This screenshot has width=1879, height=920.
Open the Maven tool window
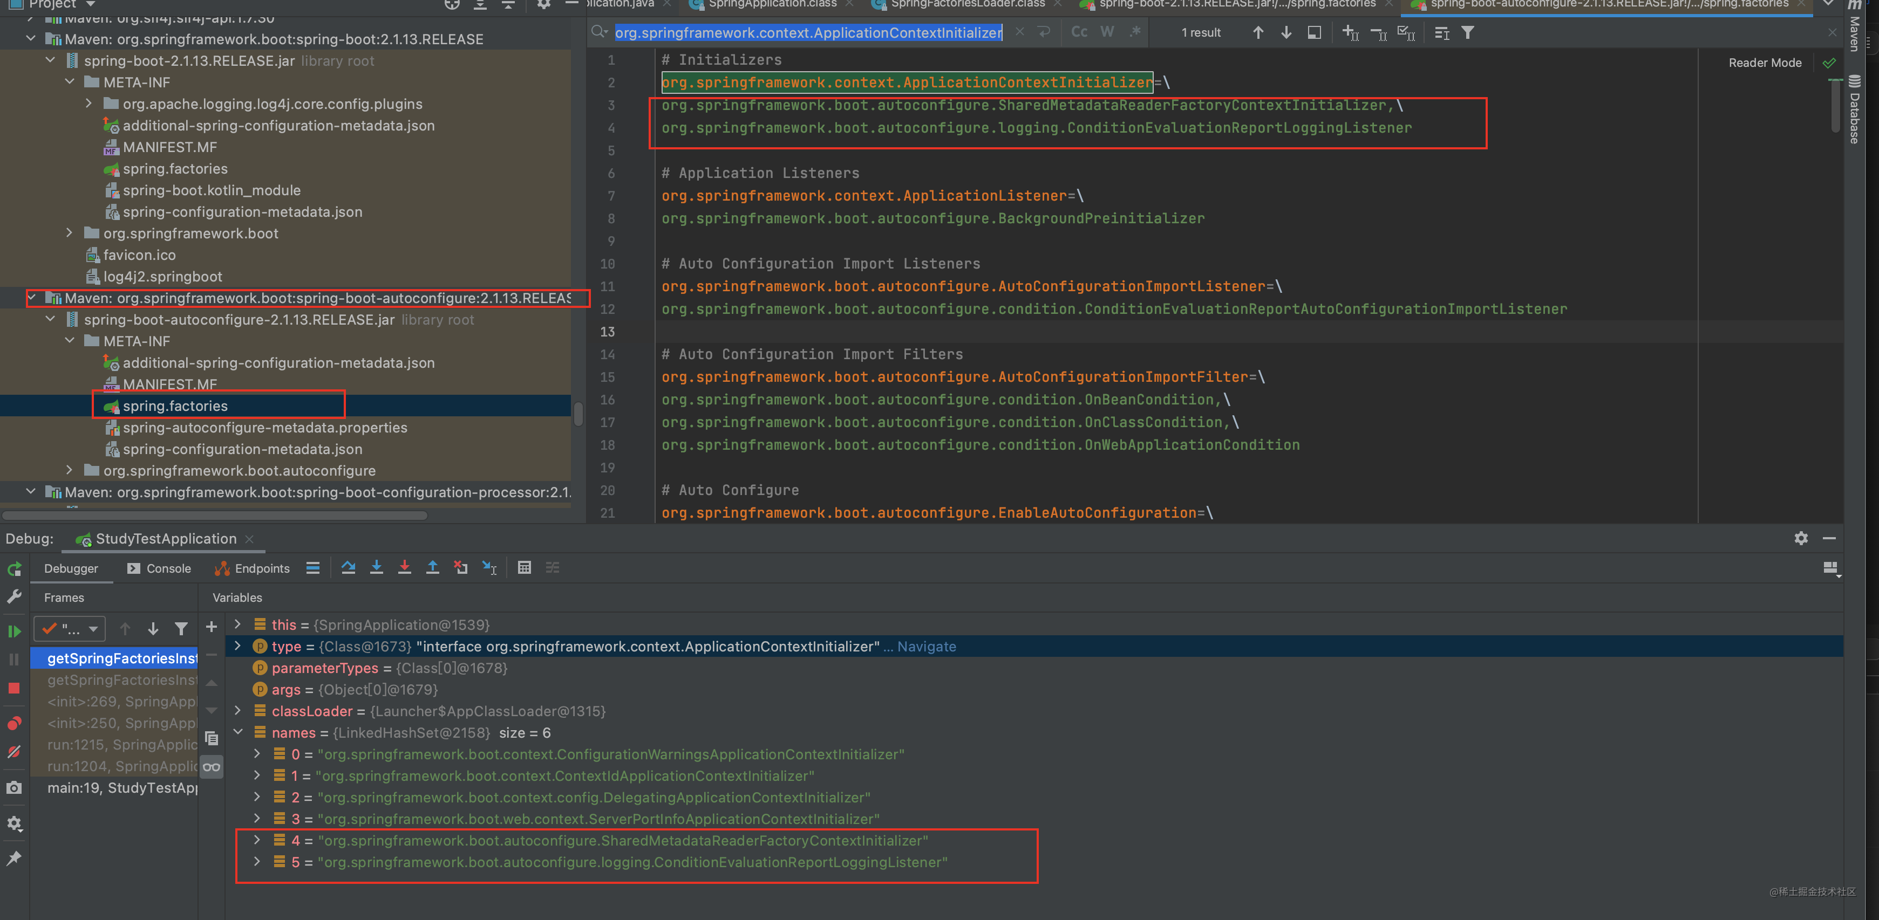pyautogui.click(x=1854, y=26)
